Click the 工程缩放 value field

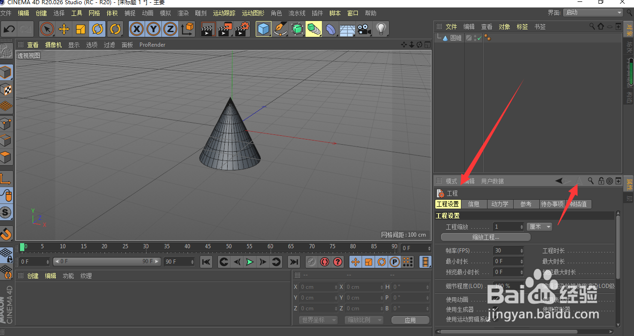(x=509, y=226)
